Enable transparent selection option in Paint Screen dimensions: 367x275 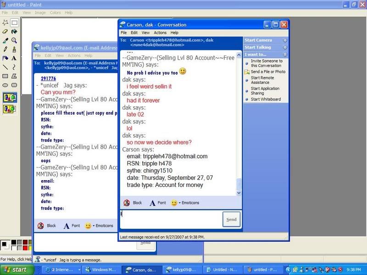point(10,109)
